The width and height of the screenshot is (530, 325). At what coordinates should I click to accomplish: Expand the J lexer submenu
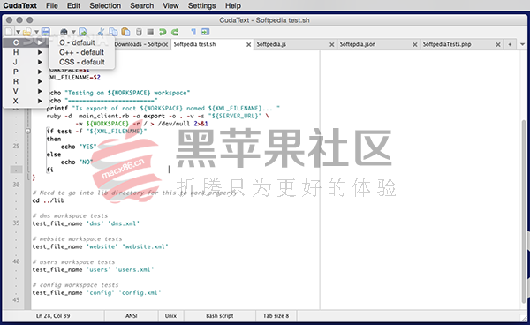[25, 62]
